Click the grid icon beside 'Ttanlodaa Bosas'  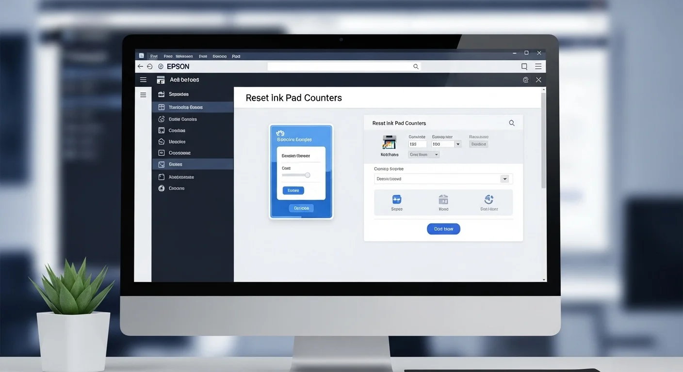point(162,107)
